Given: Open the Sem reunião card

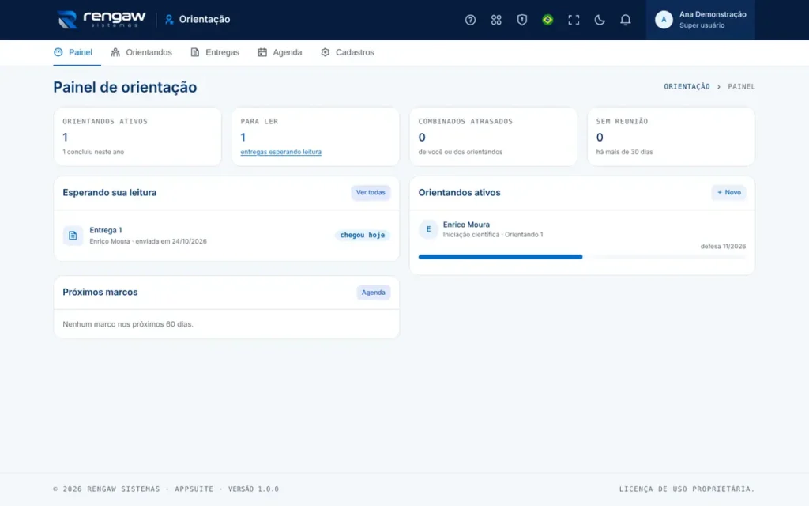Looking at the screenshot, I should point(672,137).
